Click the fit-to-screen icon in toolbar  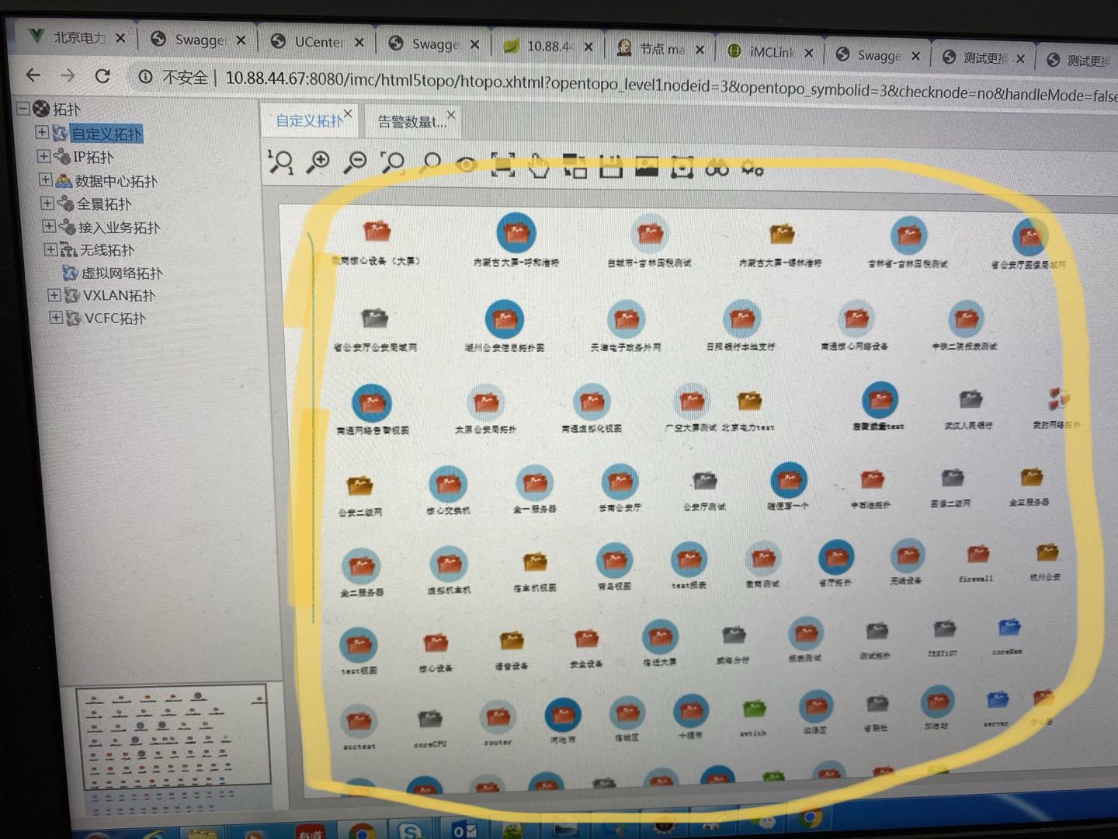[x=503, y=165]
